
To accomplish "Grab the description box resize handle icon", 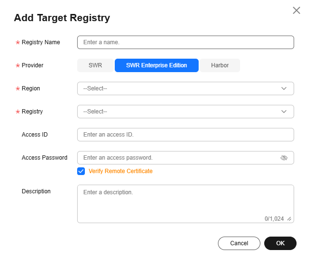I will point(289,219).
